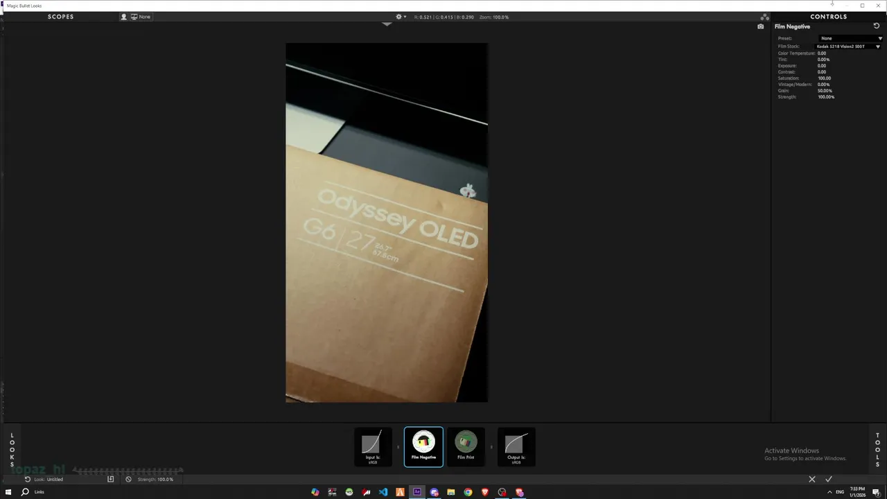Apply the look with the checkmark button
This screenshot has width=887, height=499.
pyautogui.click(x=828, y=479)
